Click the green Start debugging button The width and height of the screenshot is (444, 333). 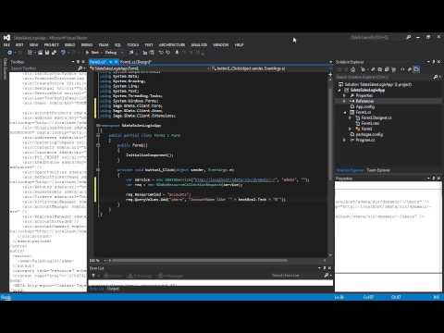(92, 53)
